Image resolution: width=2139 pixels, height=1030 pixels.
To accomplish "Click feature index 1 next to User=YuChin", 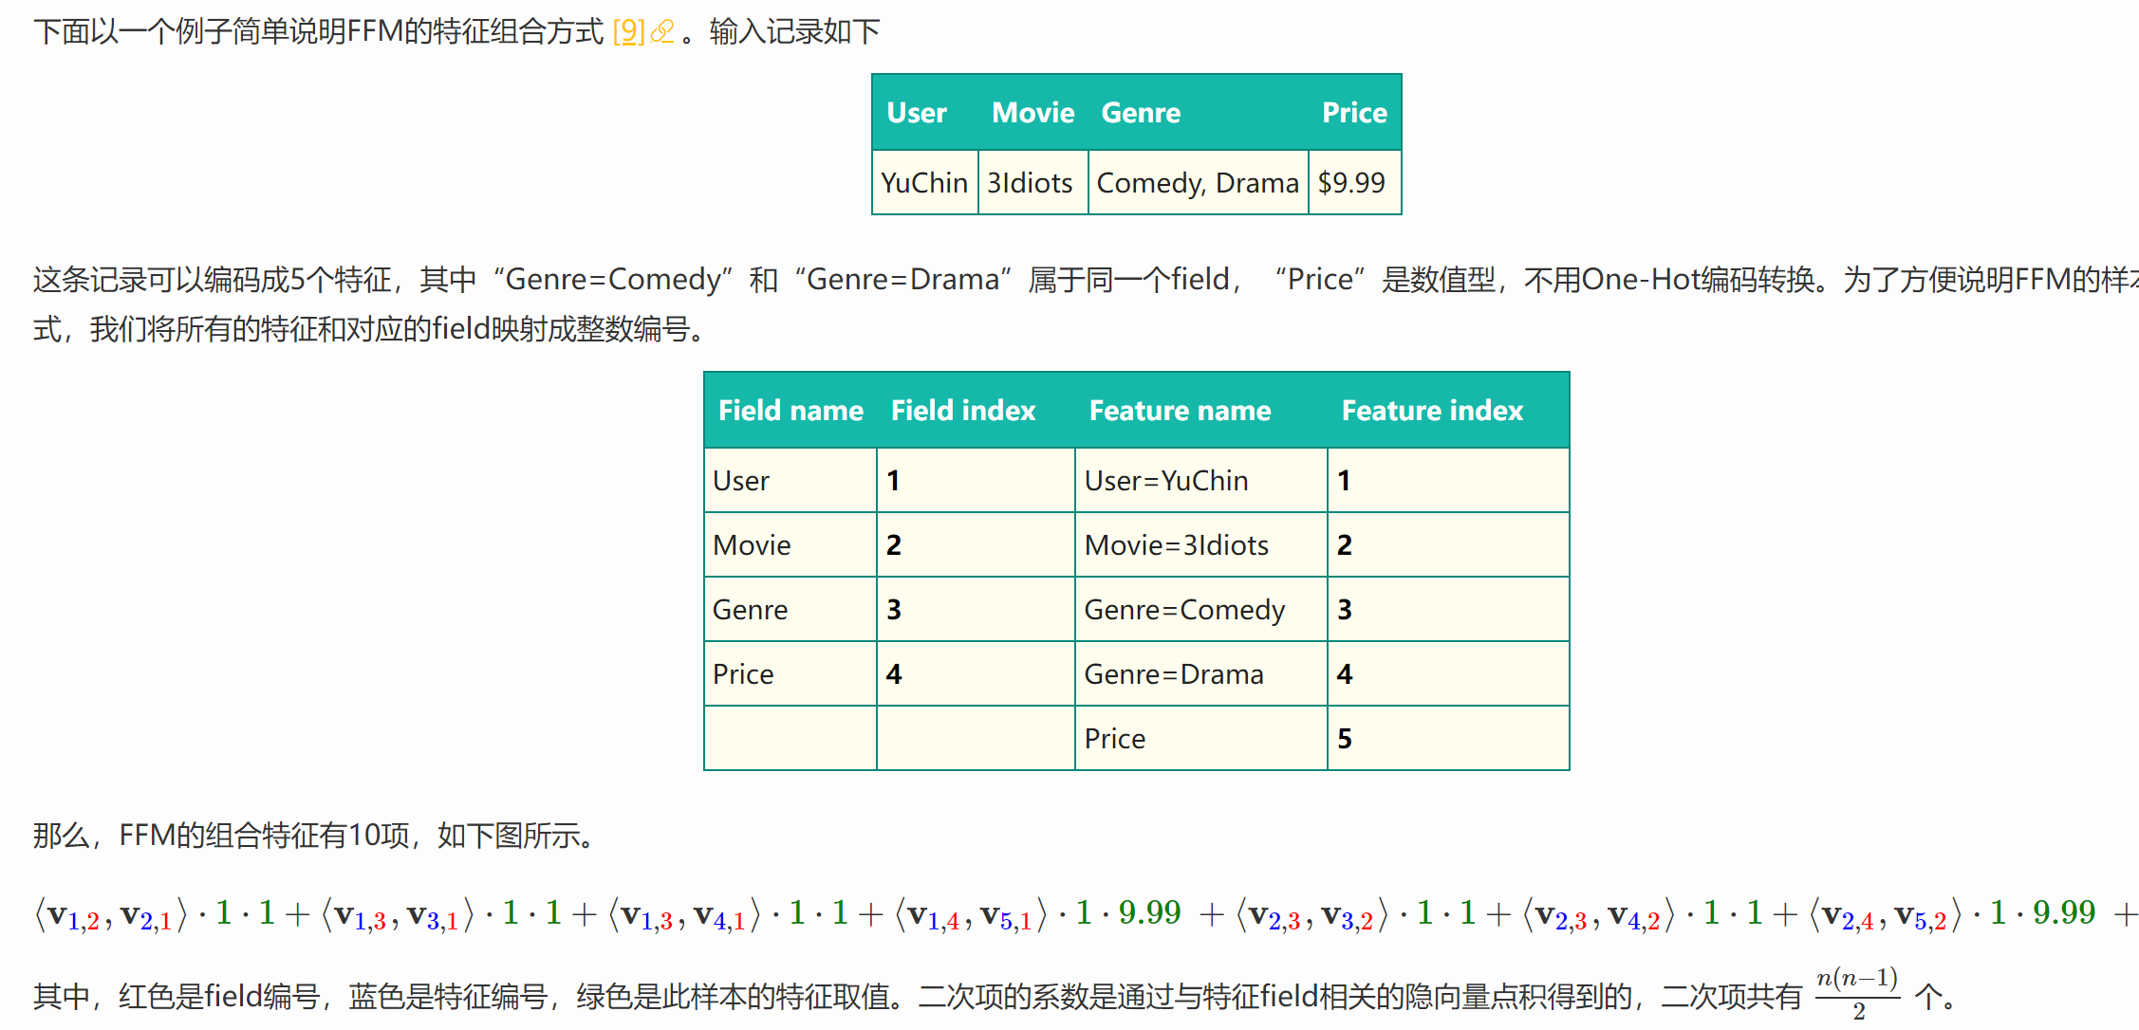I will tap(1448, 480).
